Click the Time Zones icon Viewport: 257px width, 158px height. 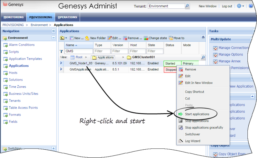point(5,87)
